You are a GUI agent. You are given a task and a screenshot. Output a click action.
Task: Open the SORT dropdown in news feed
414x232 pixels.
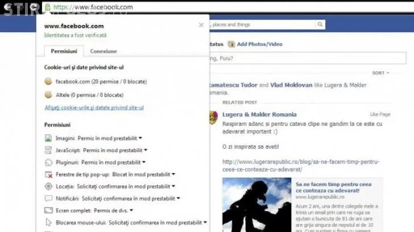[x=380, y=73]
